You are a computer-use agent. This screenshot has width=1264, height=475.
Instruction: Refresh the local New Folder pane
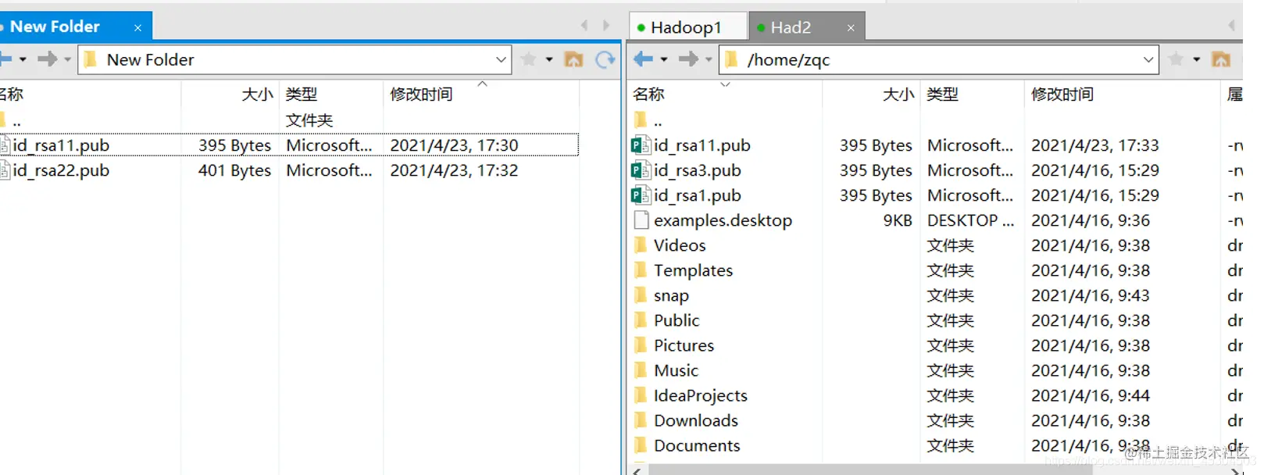pyautogui.click(x=605, y=59)
